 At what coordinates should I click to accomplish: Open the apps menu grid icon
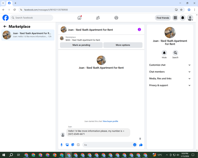click(175, 18)
